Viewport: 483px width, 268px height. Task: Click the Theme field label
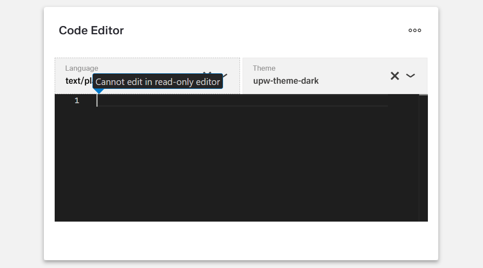coord(264,68)
